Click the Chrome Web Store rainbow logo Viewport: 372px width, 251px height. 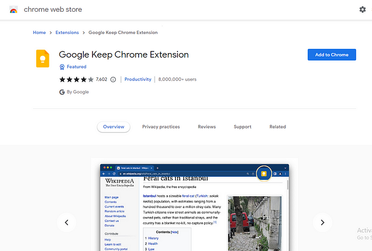click(13, 10)
